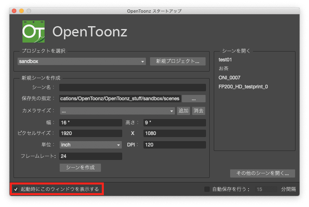Viewport: 309px width, 207px height.
Task: Focus the シーン名 input field
Action: (x=132, y=88)
